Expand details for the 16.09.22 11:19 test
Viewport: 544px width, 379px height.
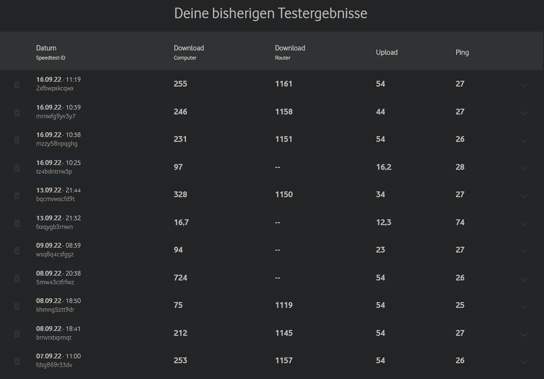523,85
